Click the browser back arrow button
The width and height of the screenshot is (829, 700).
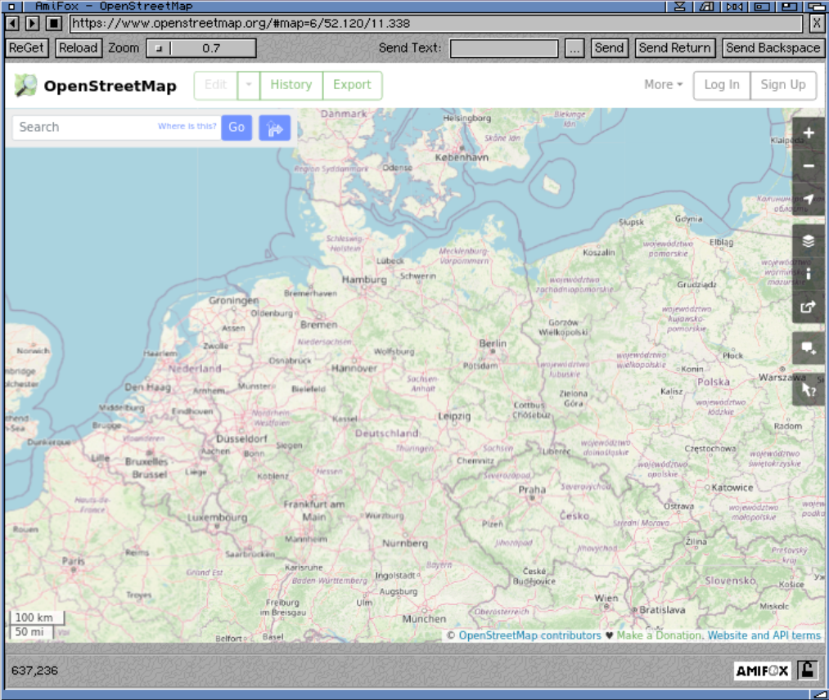tap(12, 23)
